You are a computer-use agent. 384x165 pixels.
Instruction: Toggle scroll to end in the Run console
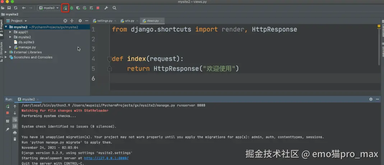pyautogui.click(x=15, y=126)
